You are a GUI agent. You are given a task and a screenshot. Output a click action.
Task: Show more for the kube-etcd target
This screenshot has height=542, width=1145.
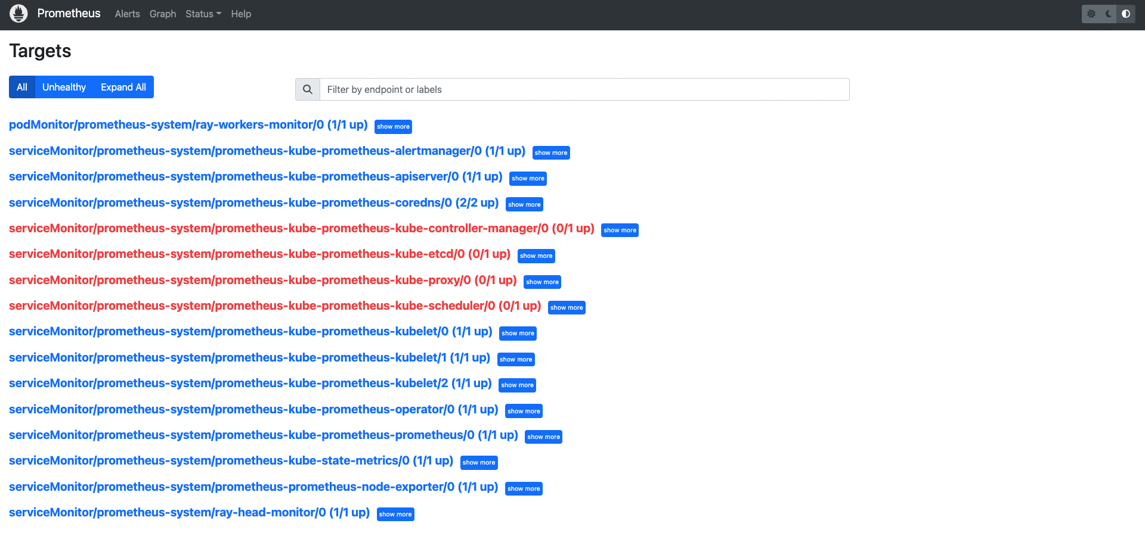pyautogui.click(x=536, y=256)
